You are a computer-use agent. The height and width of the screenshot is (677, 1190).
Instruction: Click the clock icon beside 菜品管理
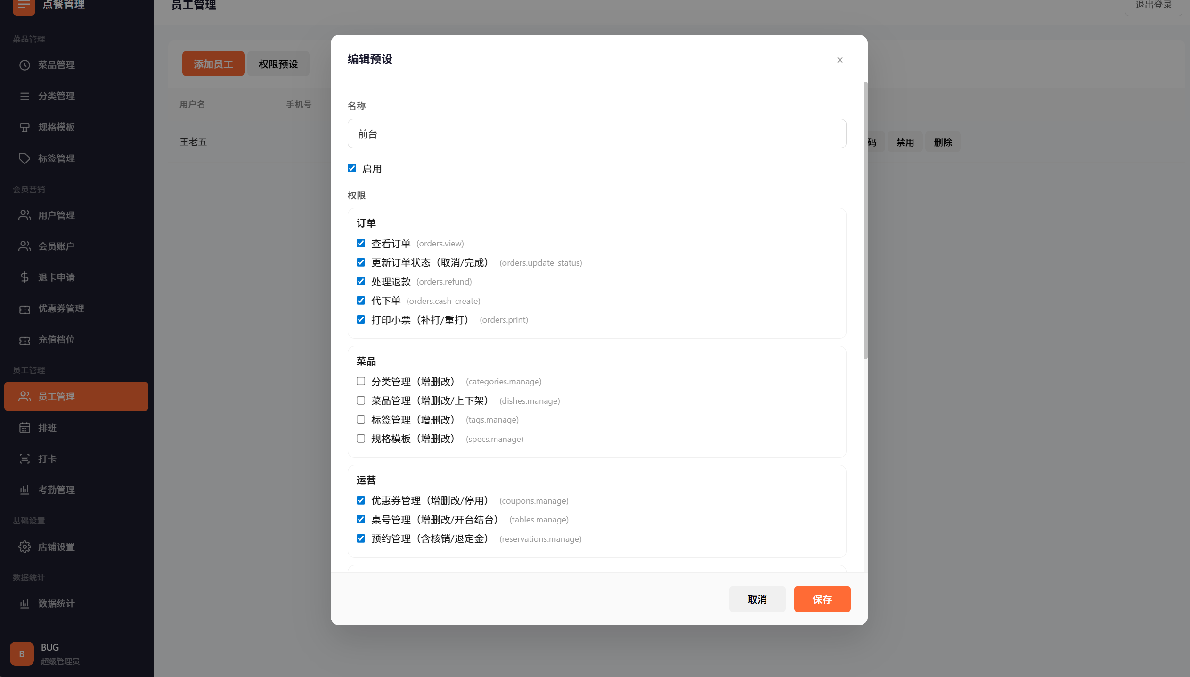pos(24,65)
